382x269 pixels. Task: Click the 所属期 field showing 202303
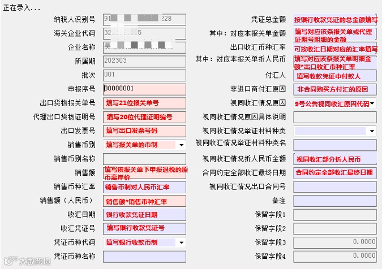click(x=144, y=61)
